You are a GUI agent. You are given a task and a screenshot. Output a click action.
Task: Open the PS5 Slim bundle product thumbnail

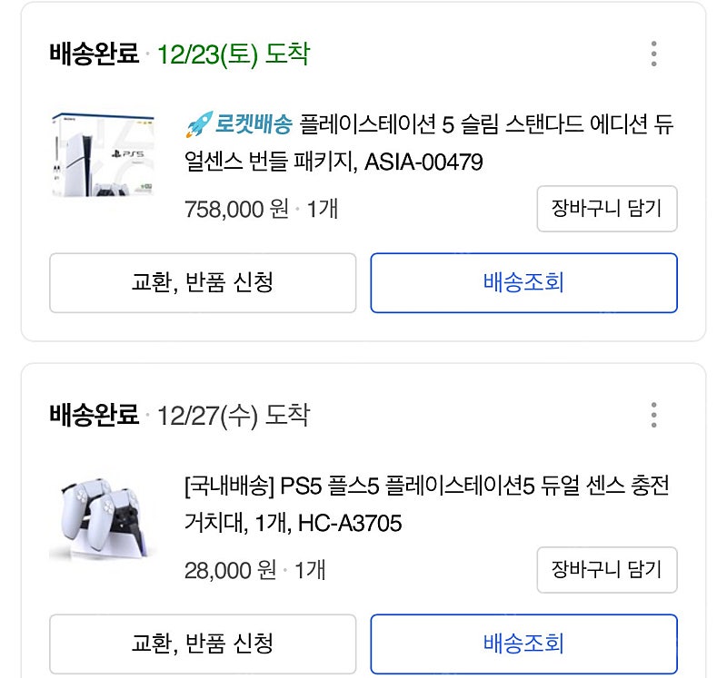coord(103,155)
